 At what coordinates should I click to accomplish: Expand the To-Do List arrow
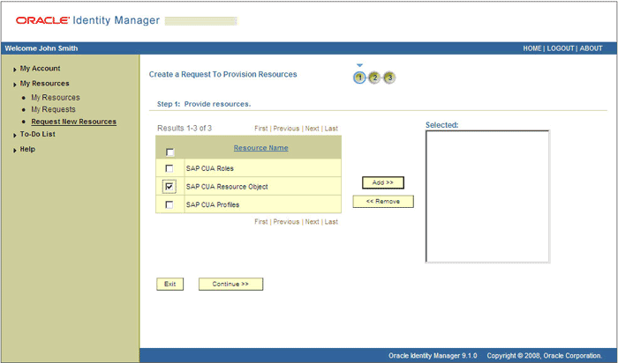tap(15, 135)
